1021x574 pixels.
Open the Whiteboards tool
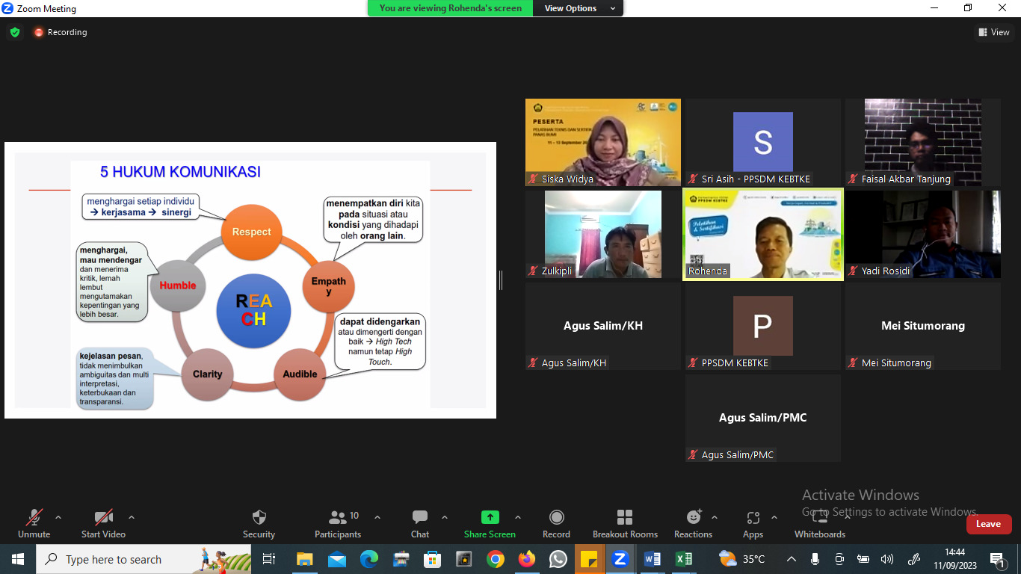click(x=820, y=522)
